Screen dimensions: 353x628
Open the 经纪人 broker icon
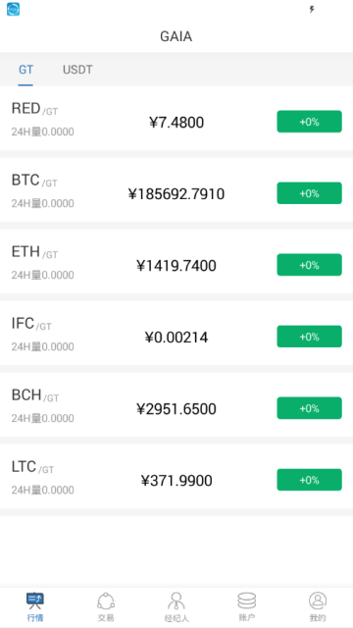click(x=176, y=602)
